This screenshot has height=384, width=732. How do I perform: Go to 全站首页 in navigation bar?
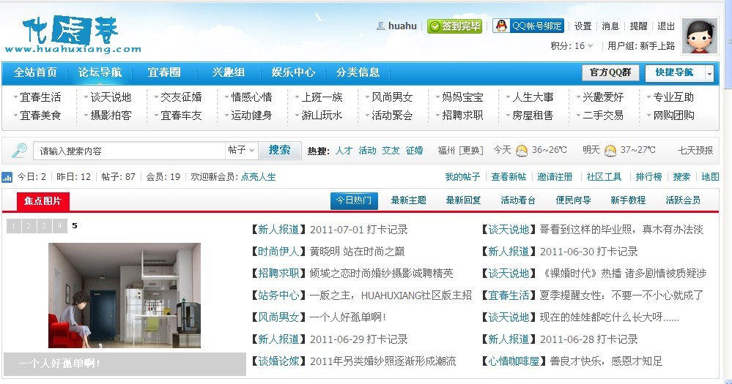[35, 72]
